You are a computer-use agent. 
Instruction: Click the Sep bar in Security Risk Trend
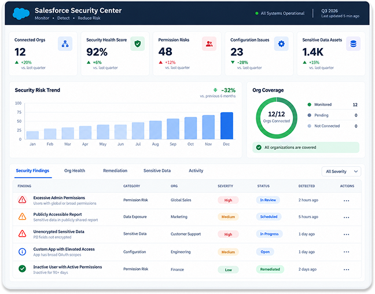[173, 129]
